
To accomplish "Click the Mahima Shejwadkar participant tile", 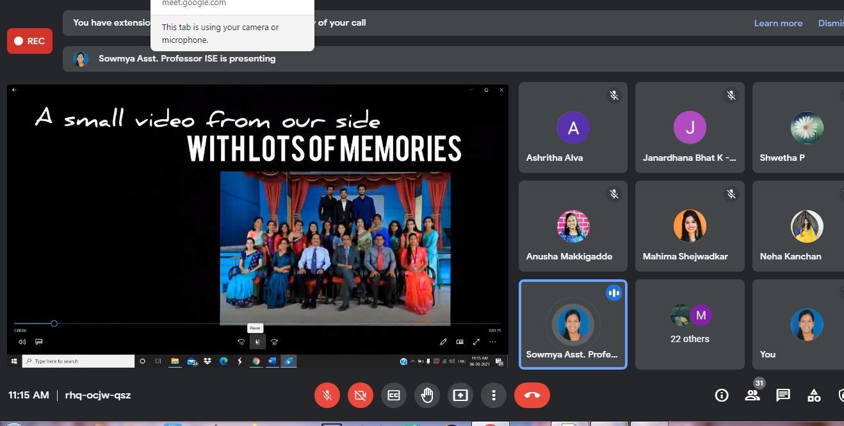I will point(690,225).
